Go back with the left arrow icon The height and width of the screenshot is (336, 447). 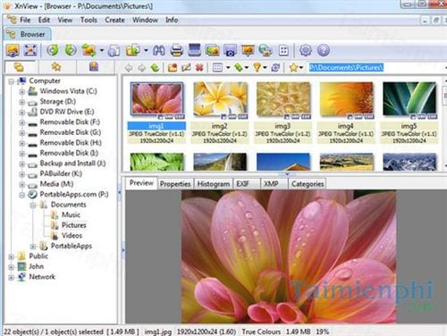click(129, 68)
